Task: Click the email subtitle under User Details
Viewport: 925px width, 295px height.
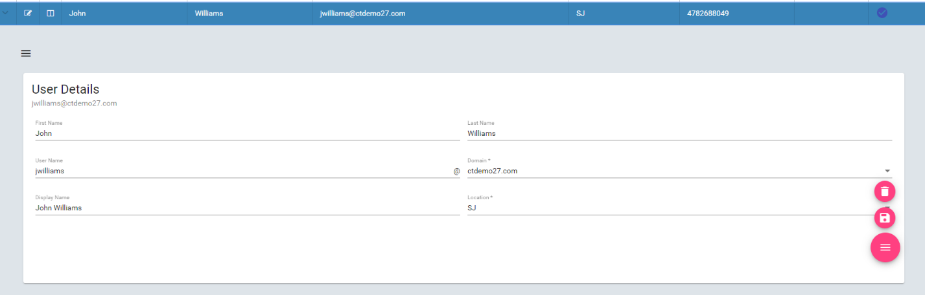Action: [x=74, y=104]
